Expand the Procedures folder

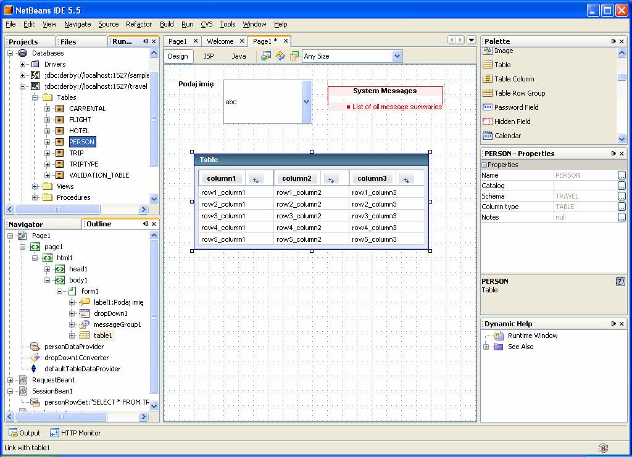pos(35,197)
